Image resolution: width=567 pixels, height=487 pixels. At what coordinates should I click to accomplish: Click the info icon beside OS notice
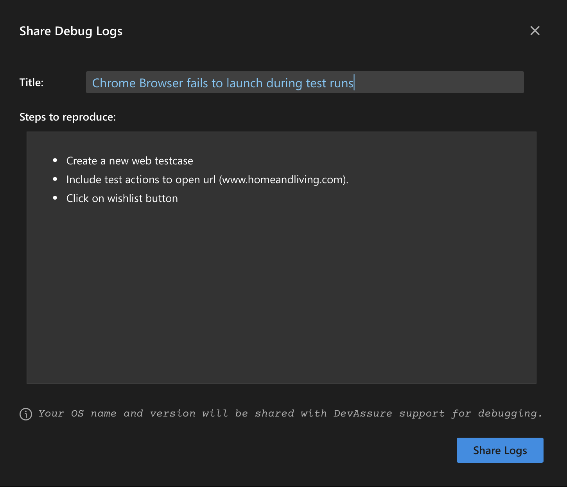[26, 414]
